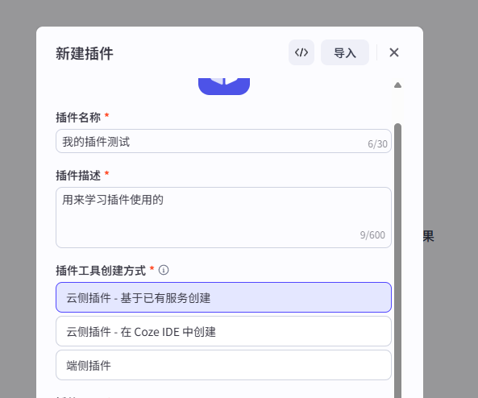The width and height of the screenshot is (478, 398).
Task: Open the code view icon button
Action: tap(301, 52)
